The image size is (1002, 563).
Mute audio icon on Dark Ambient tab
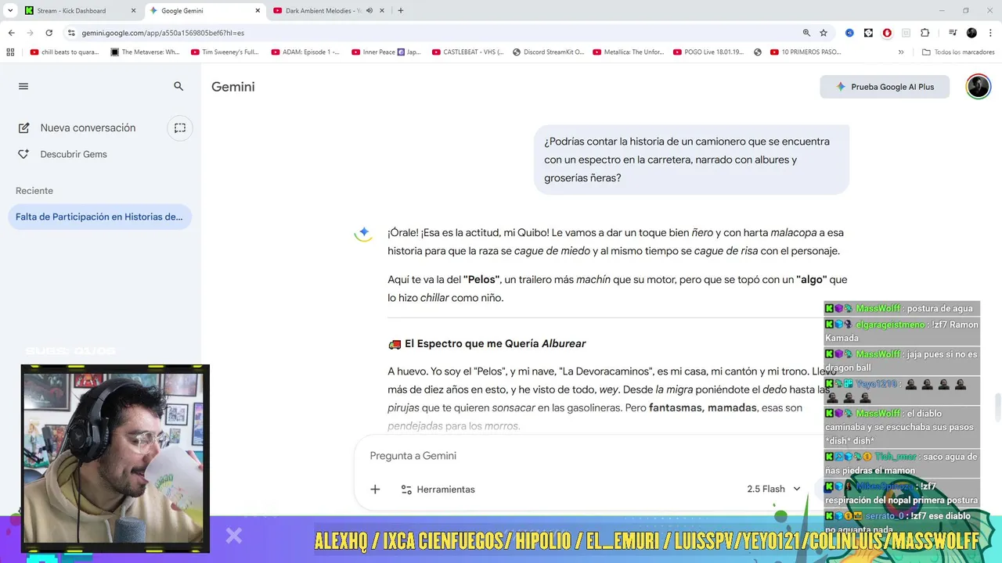(369, 11)
